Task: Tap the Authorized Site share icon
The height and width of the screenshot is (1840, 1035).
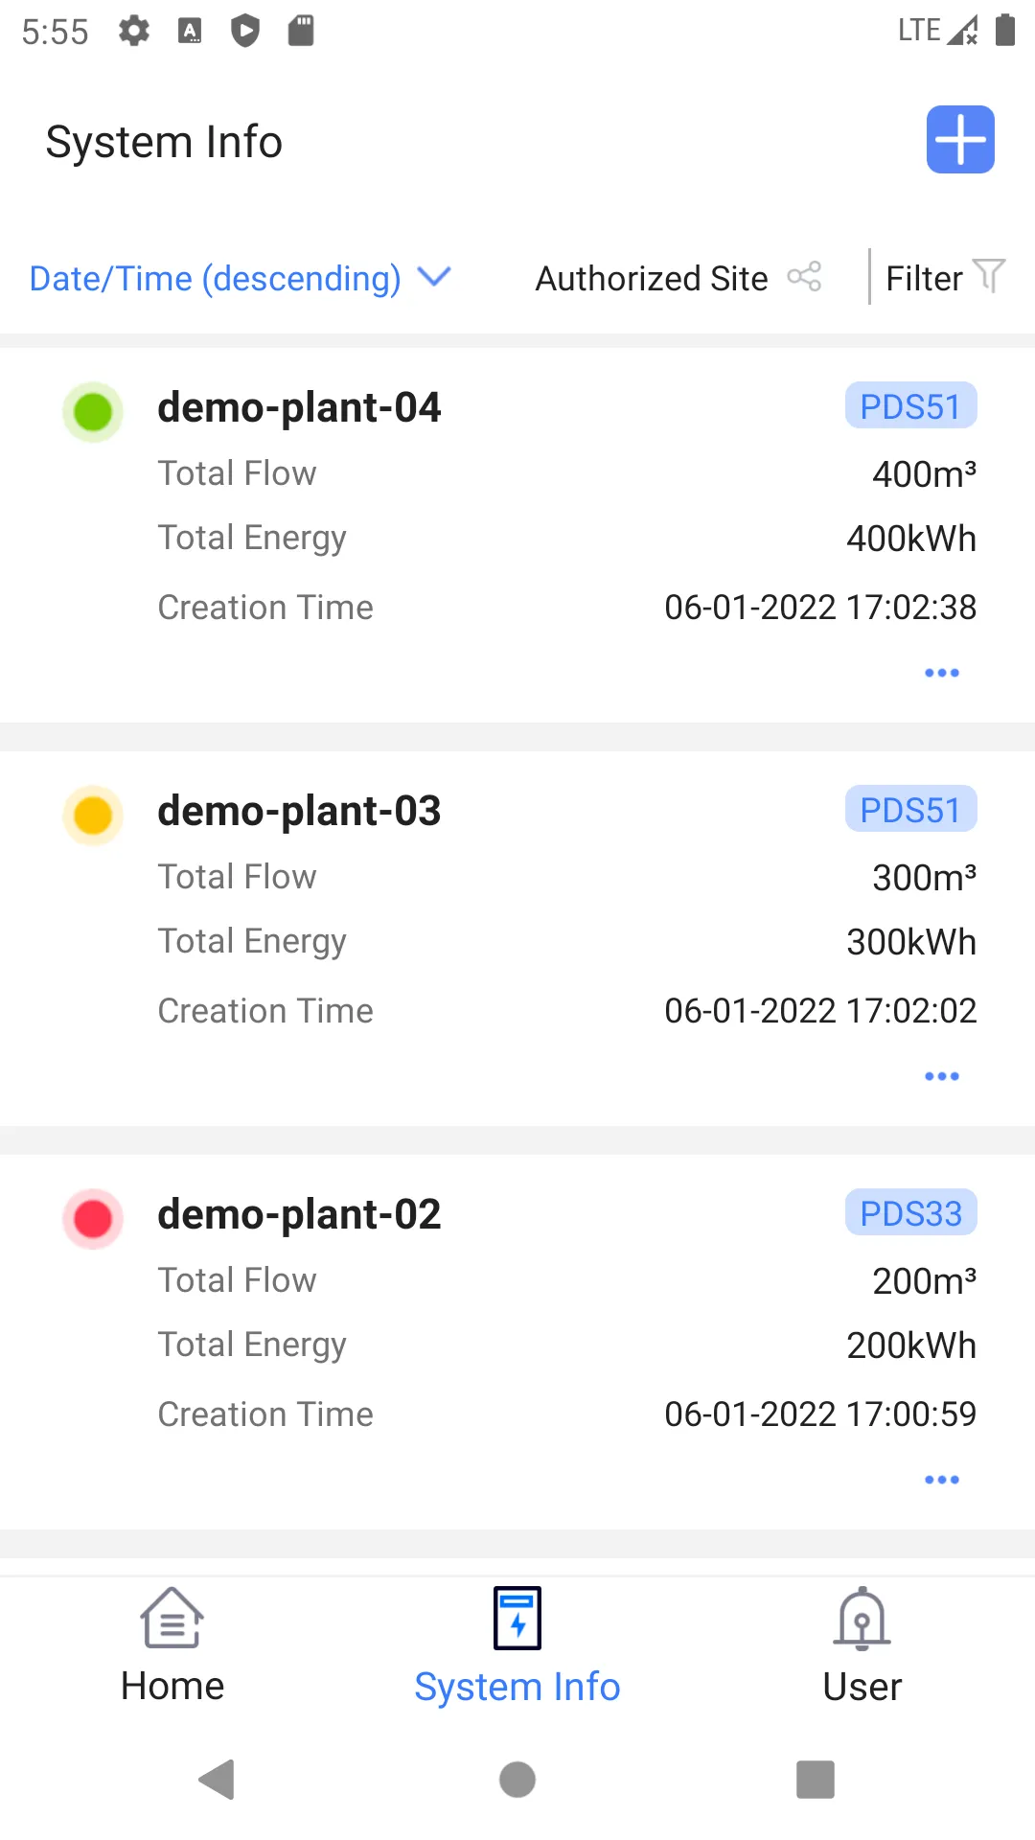Action: [804, 277]
